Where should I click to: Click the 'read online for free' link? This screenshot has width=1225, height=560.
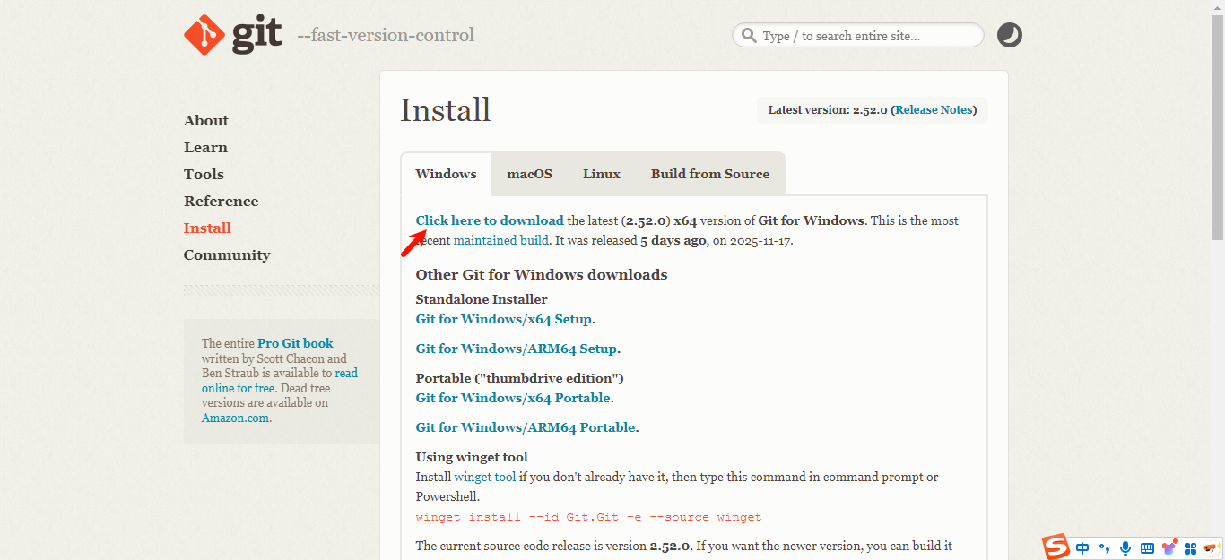point(280,381)
